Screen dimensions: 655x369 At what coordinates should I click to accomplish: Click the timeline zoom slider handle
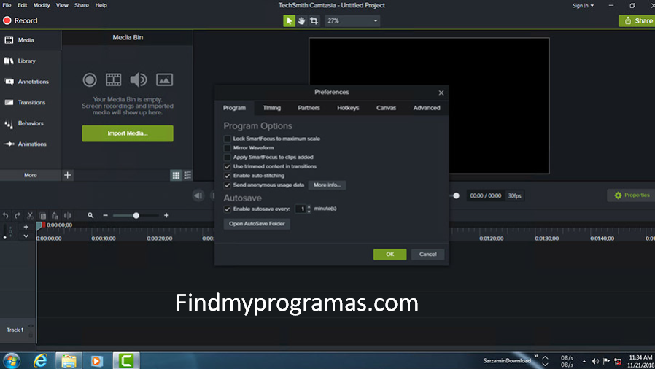(136, 215)
